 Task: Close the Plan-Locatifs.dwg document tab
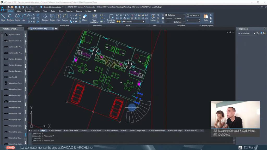pos(53,29)
